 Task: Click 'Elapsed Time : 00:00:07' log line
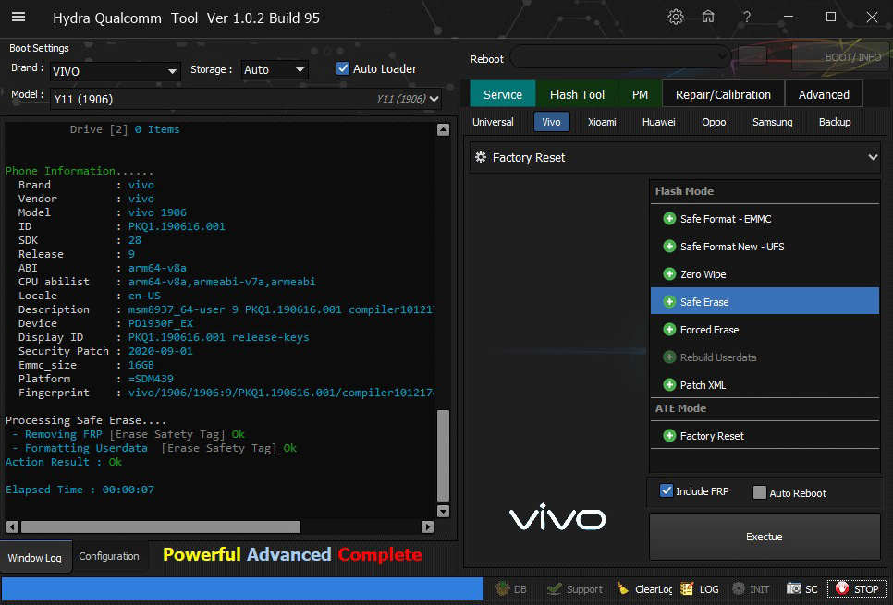(x=80, y=490)
